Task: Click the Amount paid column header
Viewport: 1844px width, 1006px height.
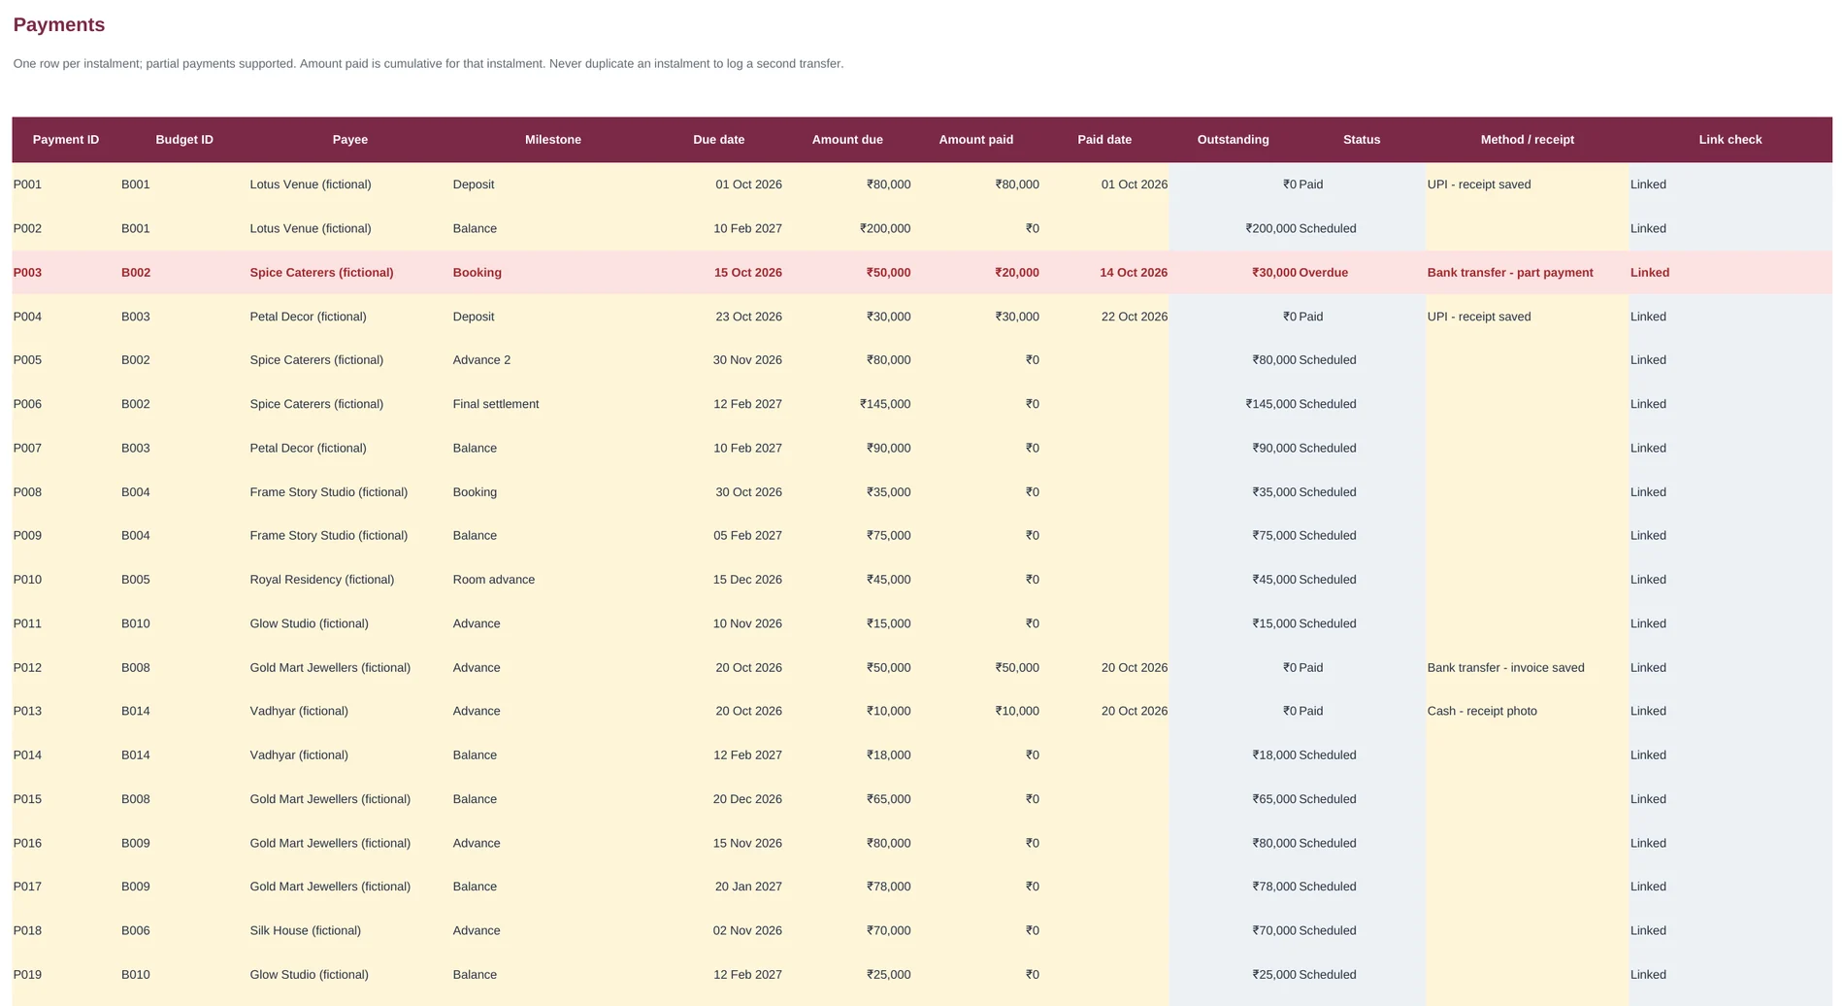Action: (x=976, y=140)
